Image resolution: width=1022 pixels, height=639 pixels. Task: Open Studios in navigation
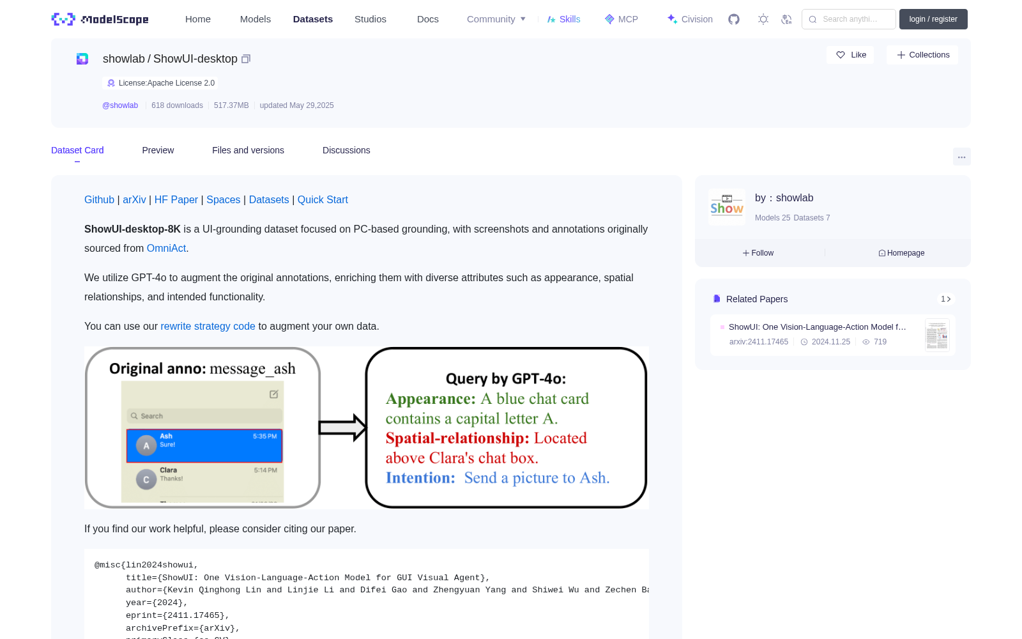370,19
